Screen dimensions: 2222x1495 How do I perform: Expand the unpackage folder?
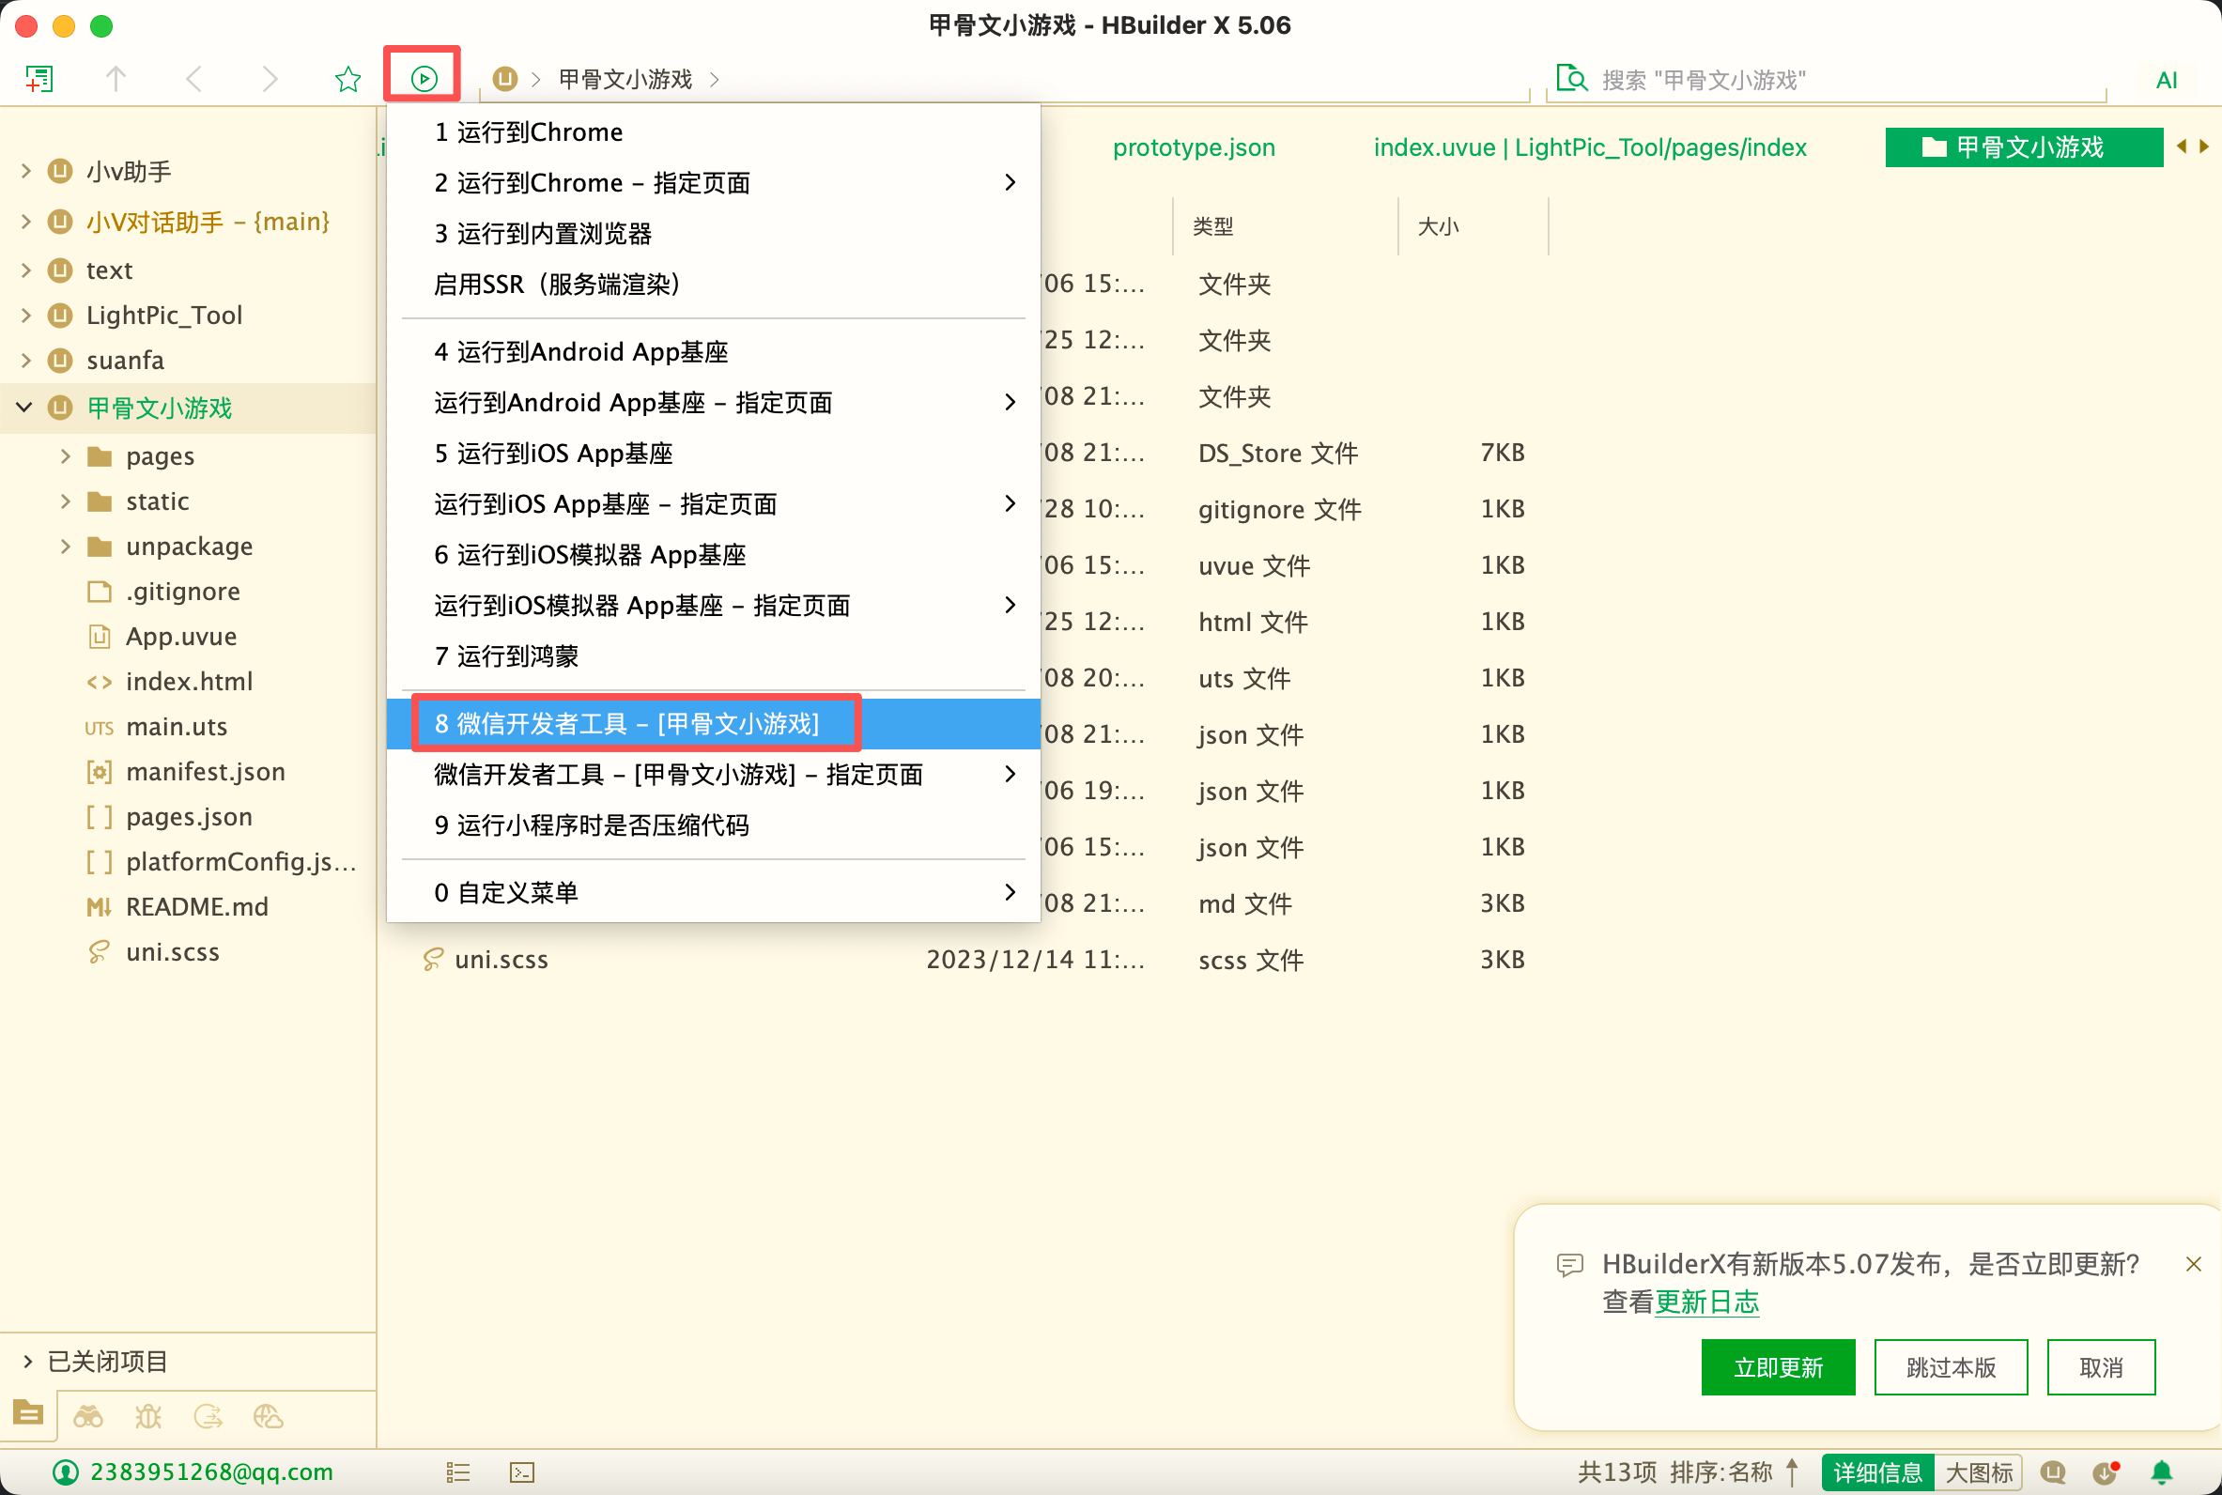pyautogui.click(x=65, y=546)
